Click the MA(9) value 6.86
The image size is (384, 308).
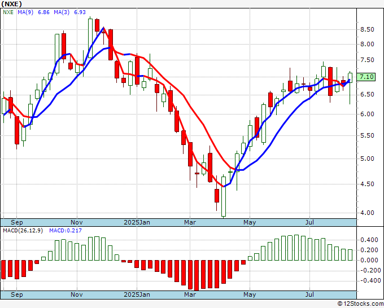pyautogui.click(x=43, y=12)
